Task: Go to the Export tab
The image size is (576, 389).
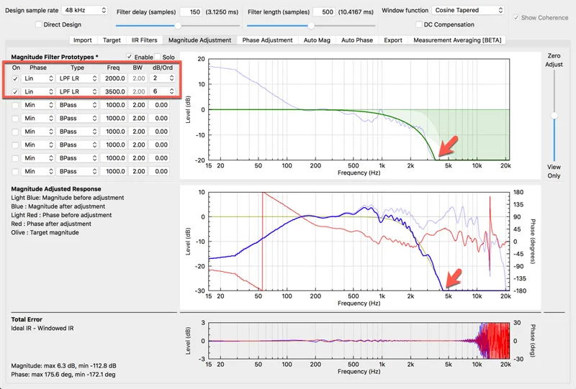Action: point(393,40)
